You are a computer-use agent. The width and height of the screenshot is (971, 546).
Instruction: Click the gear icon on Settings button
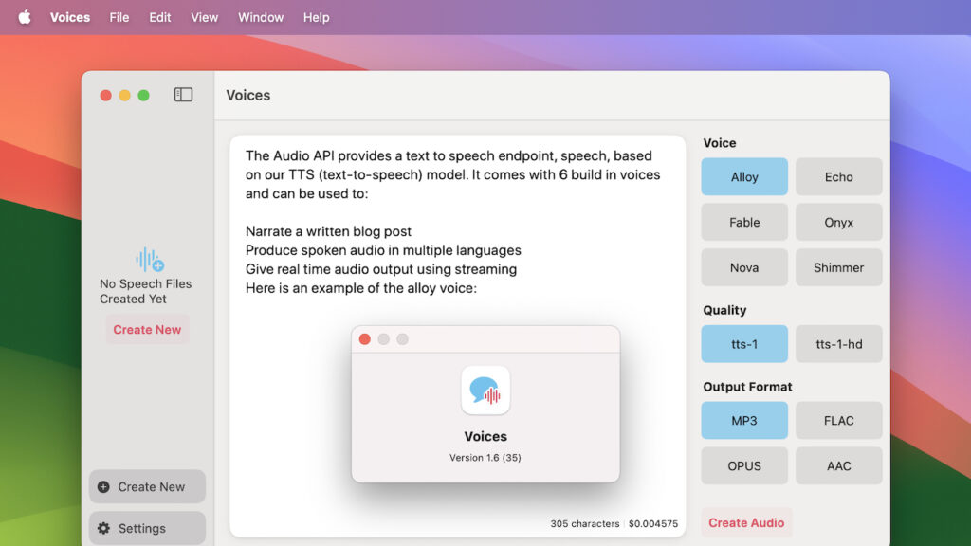click(103, 528)
